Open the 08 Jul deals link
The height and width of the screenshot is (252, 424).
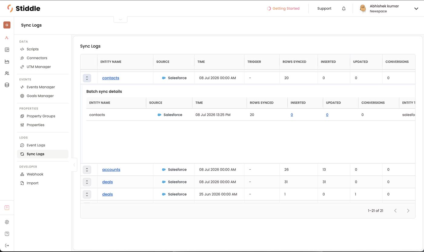pos(108,182)
